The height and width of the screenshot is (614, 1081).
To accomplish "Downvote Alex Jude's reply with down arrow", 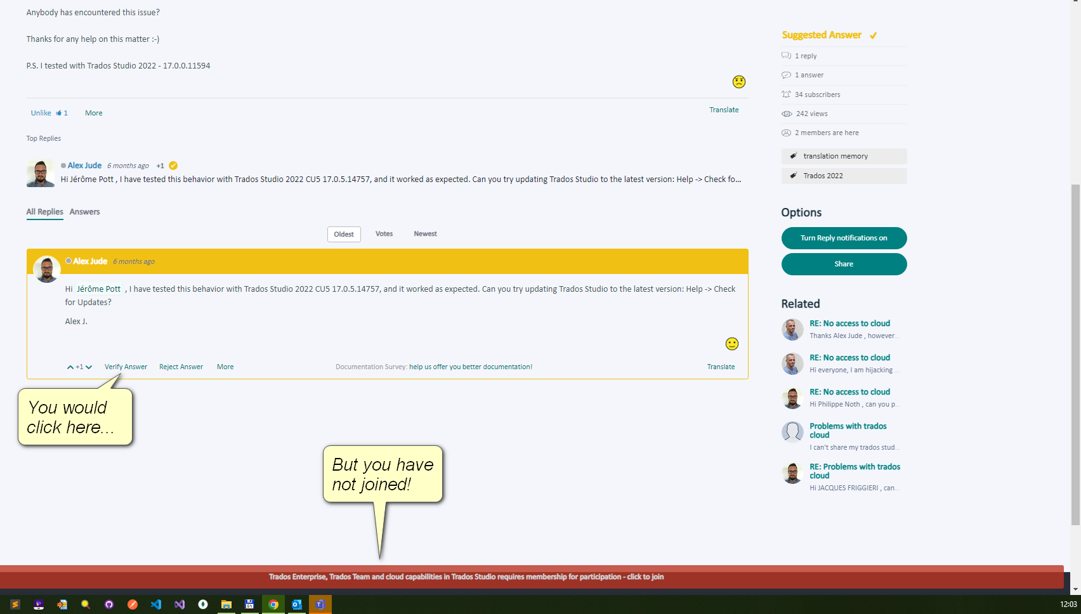I will [89, 367].
